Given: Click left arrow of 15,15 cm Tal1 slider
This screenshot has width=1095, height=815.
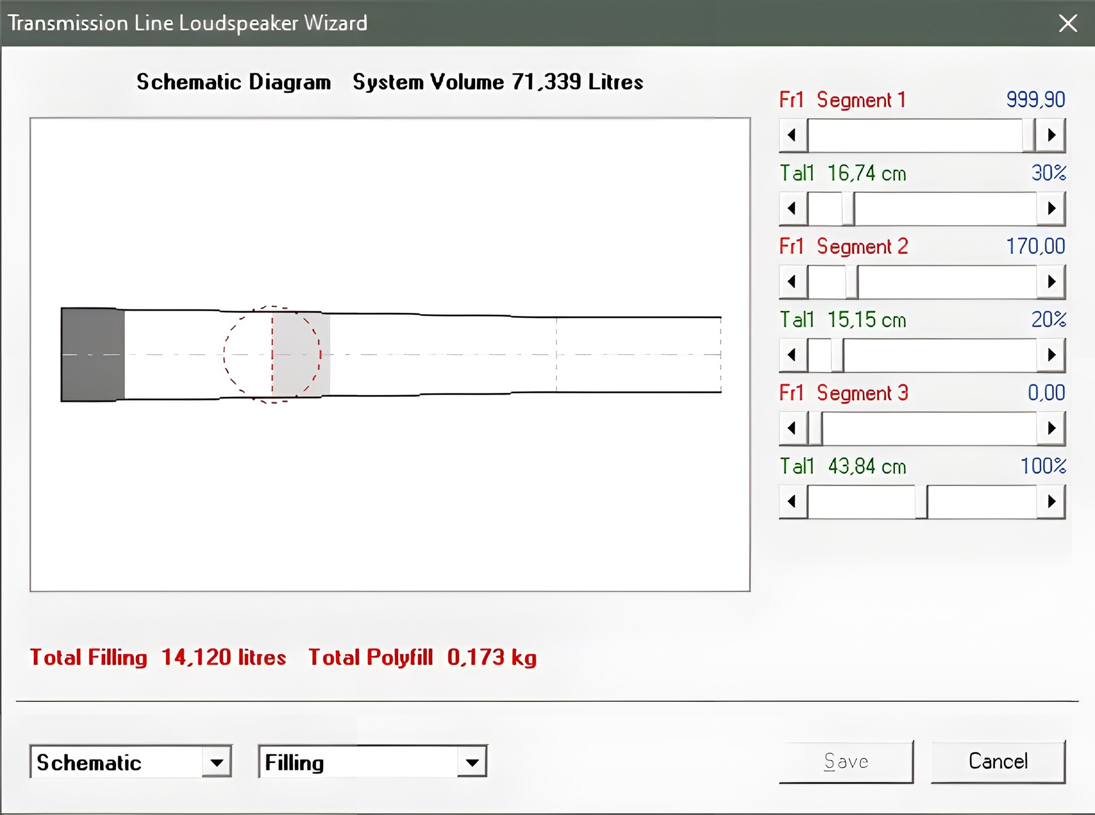Looking at the screenshot, I should 792,355.
